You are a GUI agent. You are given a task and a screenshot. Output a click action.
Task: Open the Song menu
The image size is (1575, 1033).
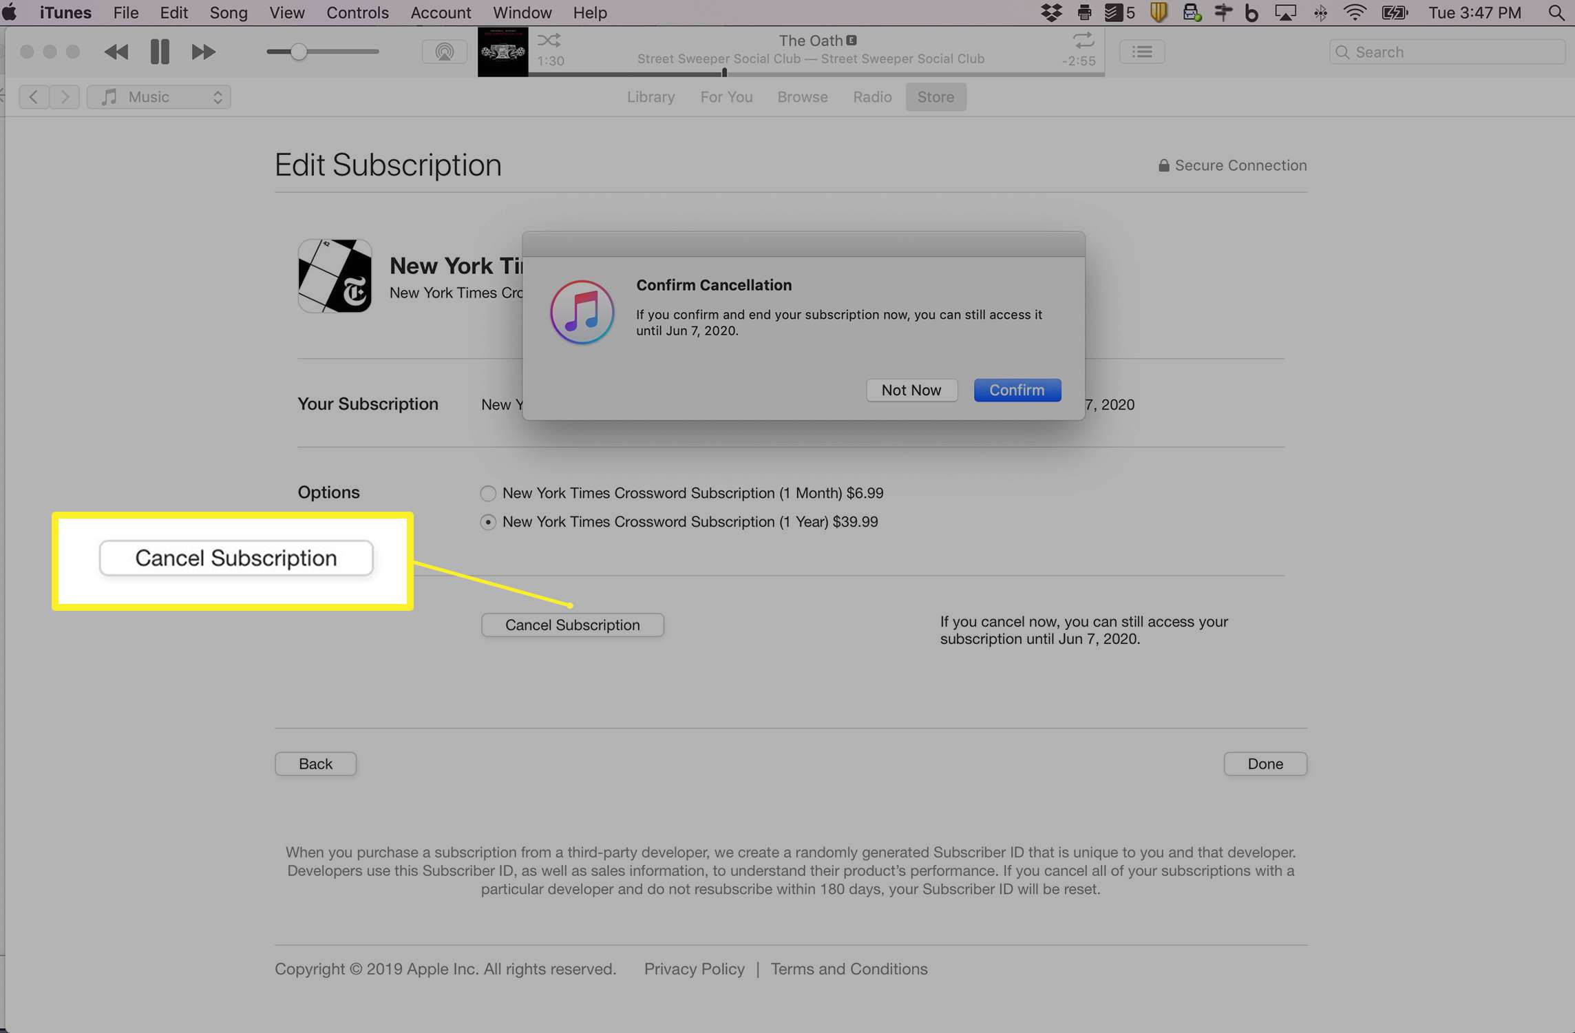tap(229, 12)
